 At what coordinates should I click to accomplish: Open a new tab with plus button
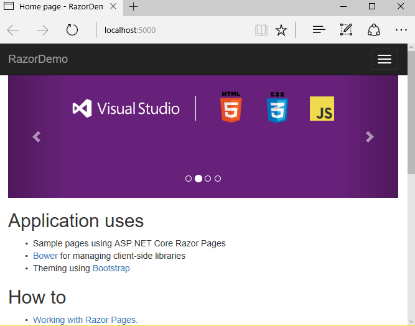134,7
